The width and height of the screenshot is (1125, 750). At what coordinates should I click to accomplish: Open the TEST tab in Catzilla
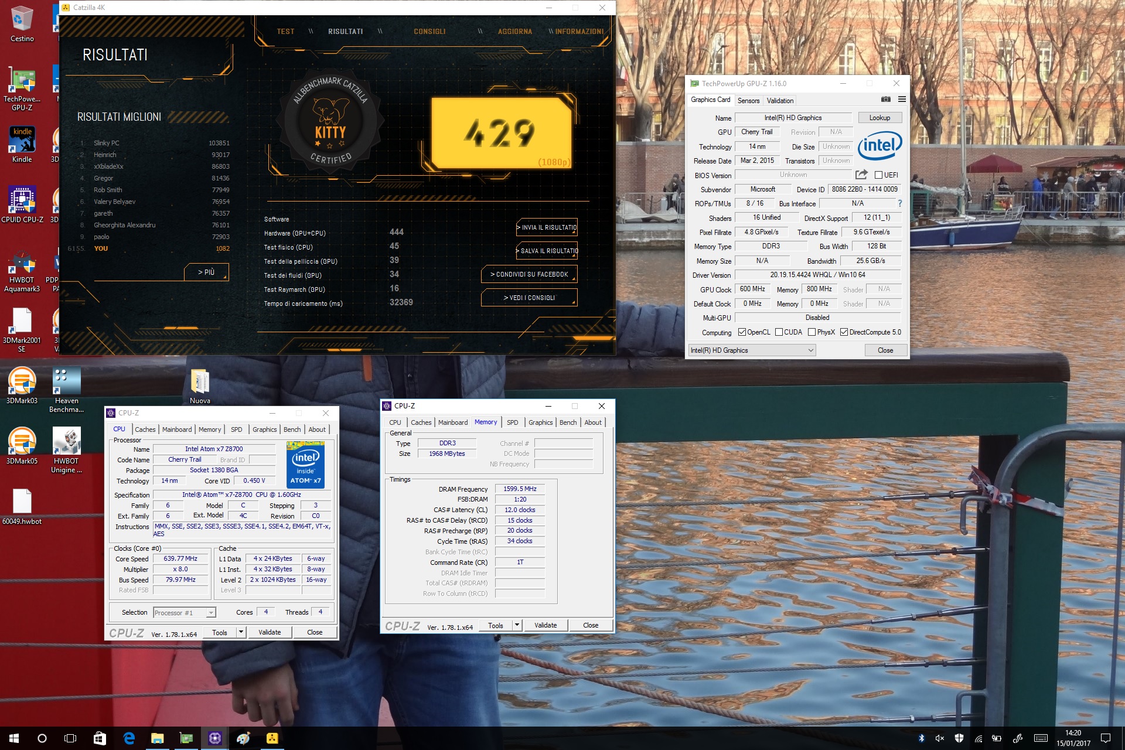[x=285, y=32]
